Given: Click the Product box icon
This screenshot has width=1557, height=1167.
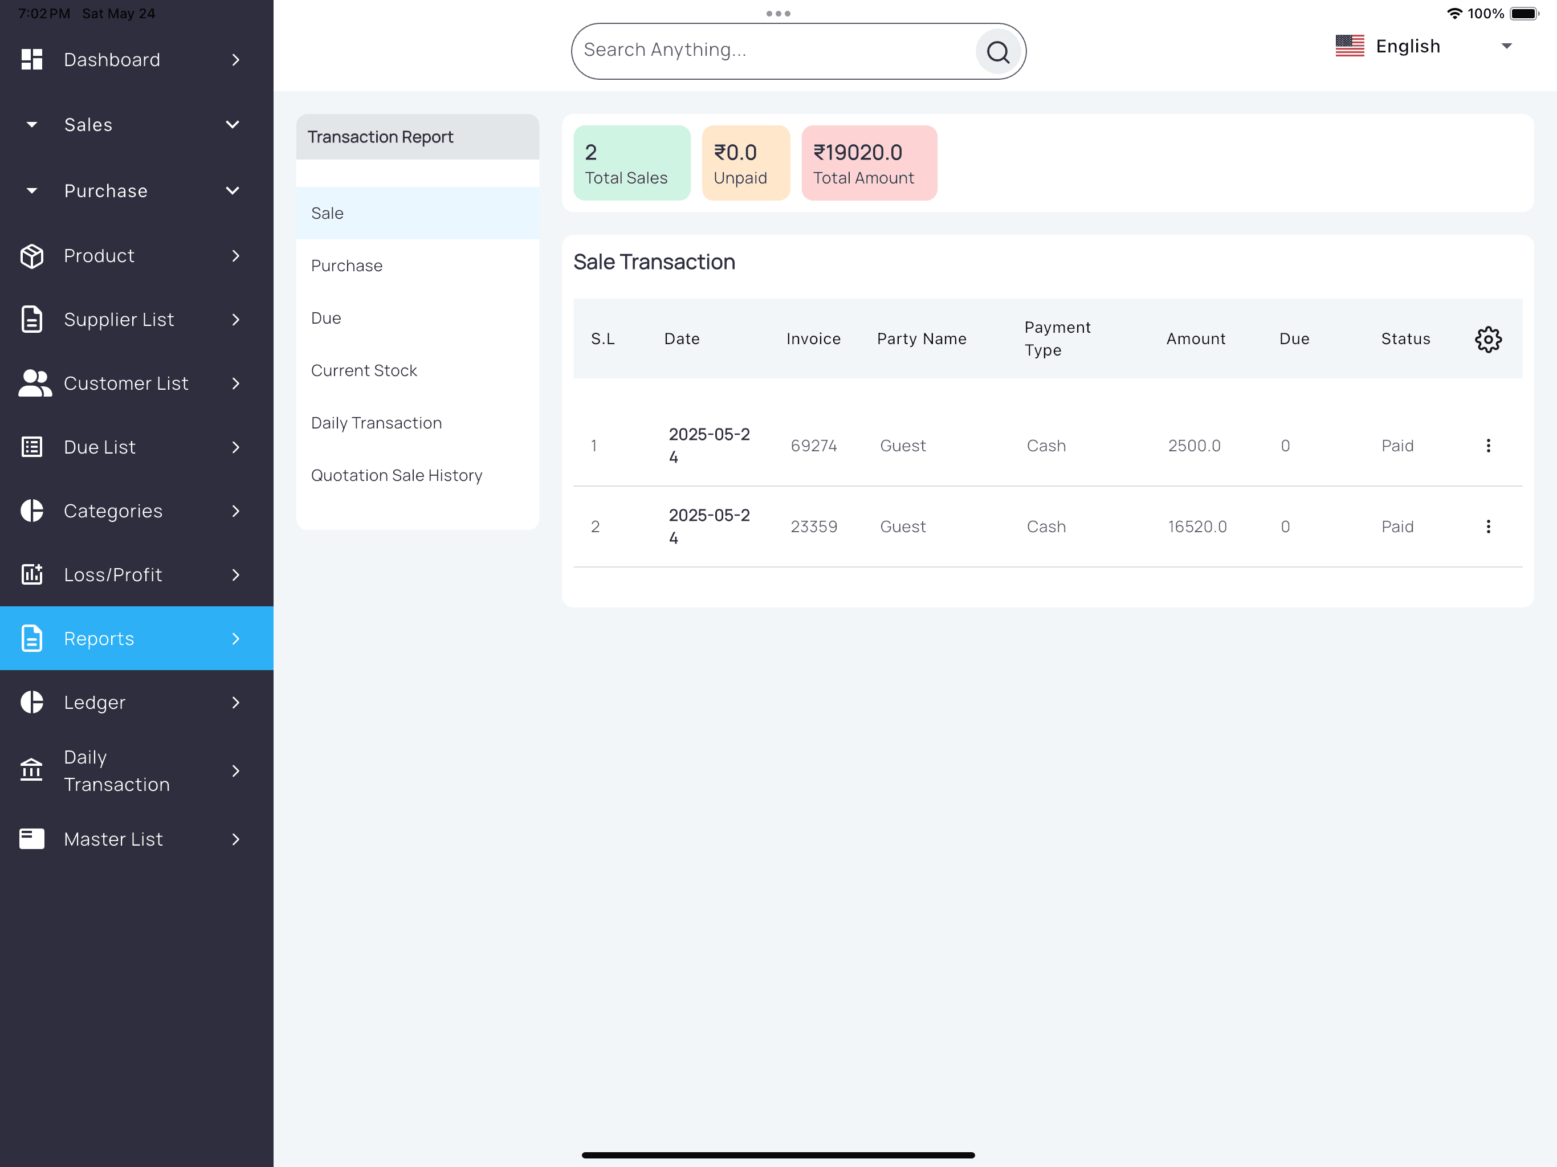Looking at the screenshot, I should [32, 256].
